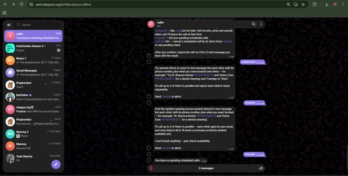Click the BotFather avatar picture
The height and width of the screenshot is (176, 348).
coord(10,97)
